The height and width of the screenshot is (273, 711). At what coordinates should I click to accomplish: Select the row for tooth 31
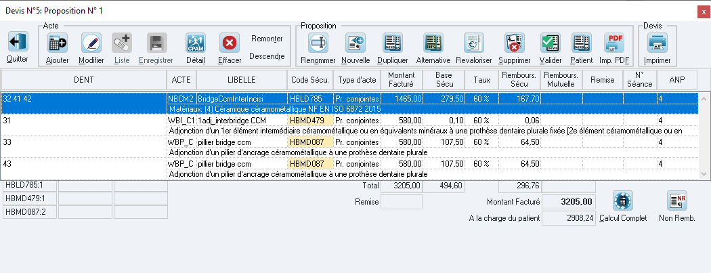(x=84, y=121)
